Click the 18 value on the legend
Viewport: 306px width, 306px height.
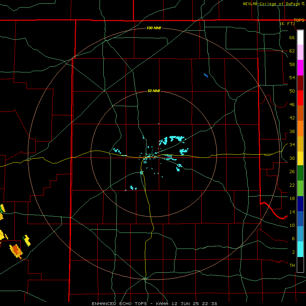pos(292,199)
